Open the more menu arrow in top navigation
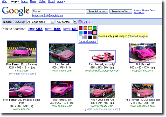Image resolution: width=166 pixels, height=117 pixels. (x=65, y=1)
